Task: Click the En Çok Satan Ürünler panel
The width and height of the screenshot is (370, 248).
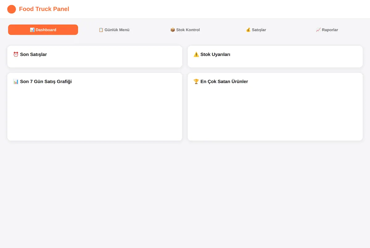Action: coord(275,107)
